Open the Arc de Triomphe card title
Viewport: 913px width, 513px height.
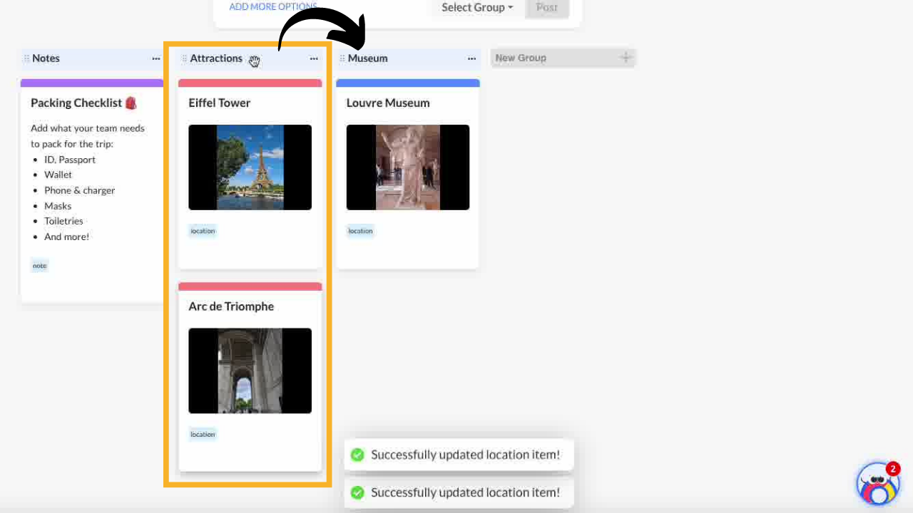pos(231,306)
